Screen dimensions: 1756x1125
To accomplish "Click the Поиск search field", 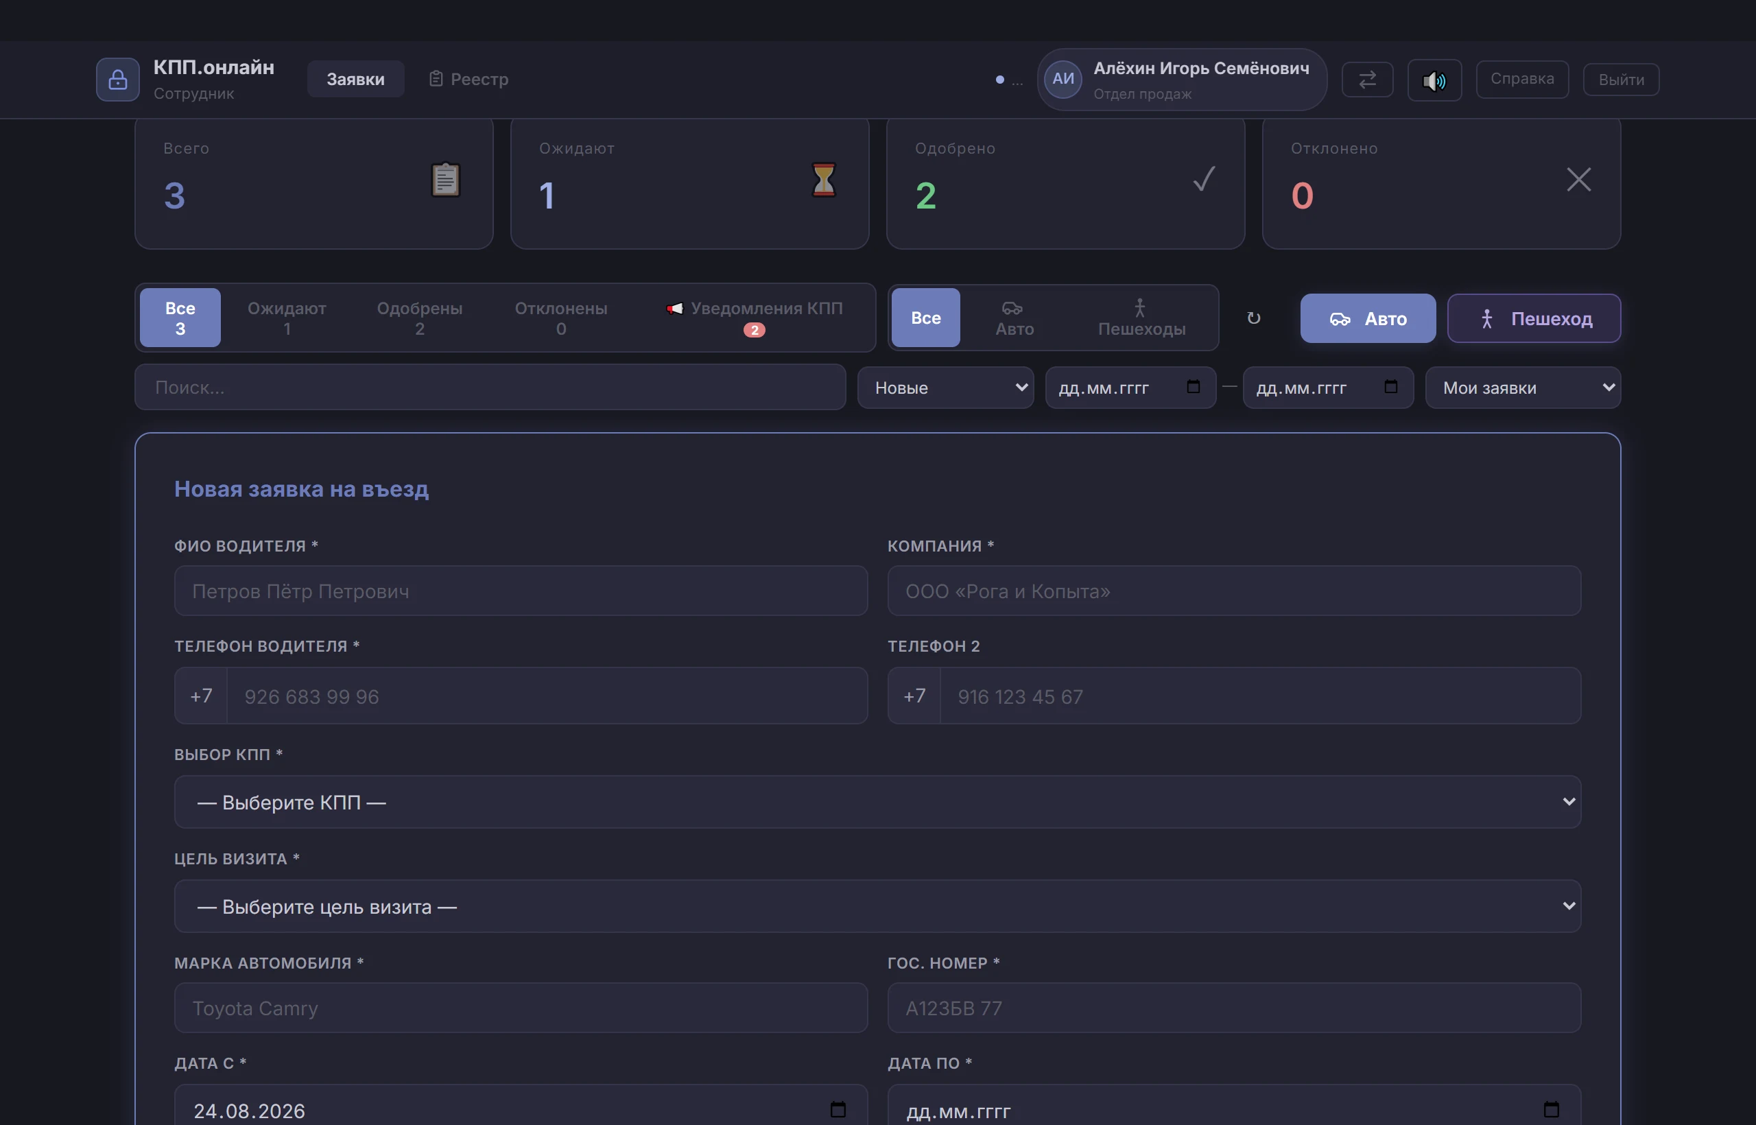I will pos(490,387).
